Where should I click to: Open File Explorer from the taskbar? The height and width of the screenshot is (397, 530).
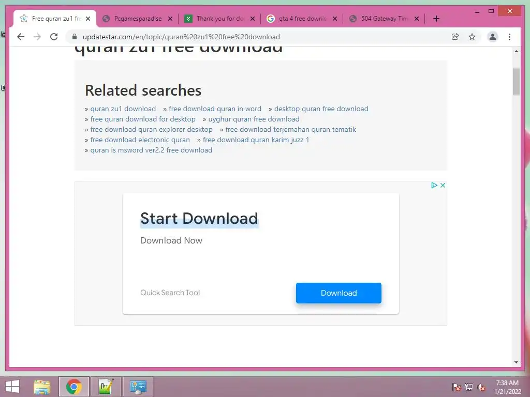tap(42, 387)
